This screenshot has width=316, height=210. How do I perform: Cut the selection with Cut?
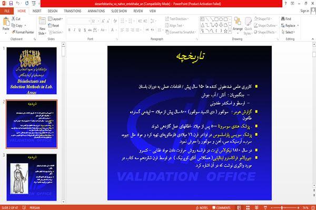[x=16, y=19]
